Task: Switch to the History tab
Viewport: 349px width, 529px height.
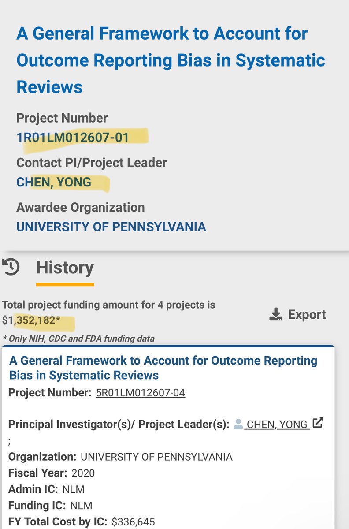Action: coord(65,268)
